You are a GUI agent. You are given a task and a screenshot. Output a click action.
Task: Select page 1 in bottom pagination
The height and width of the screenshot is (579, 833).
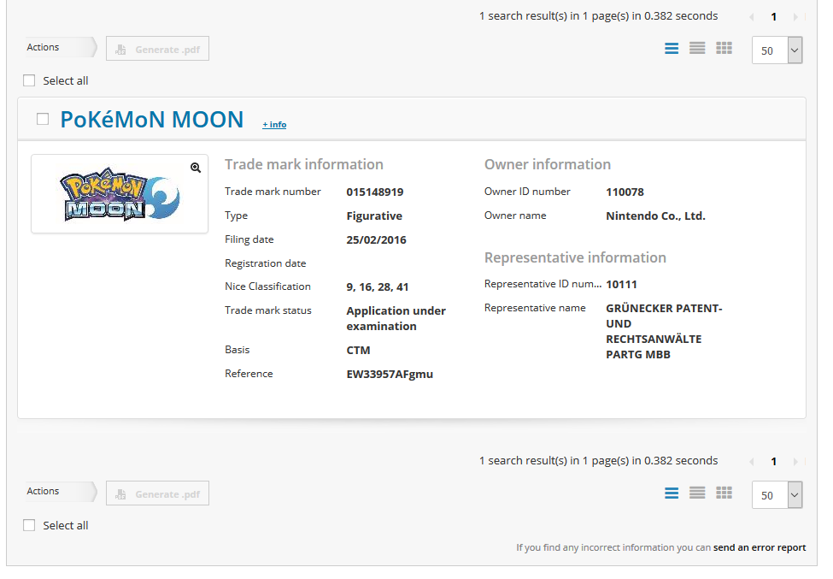tap(773, 462)
